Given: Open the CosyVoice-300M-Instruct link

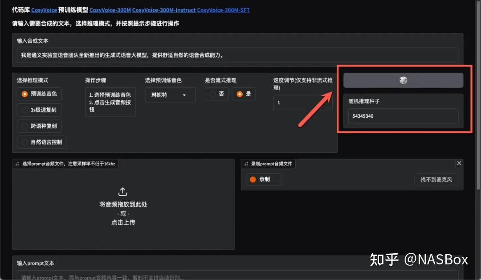Looking at the screenshot, I should point(163,10).
